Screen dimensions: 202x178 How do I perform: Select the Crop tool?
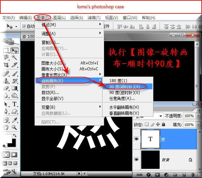click(6, 65)
